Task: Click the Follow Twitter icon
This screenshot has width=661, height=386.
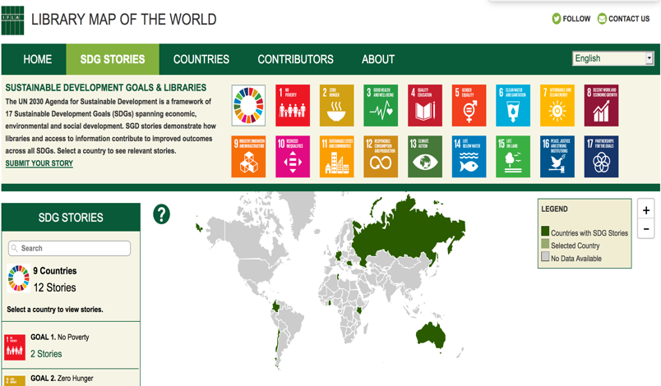Action: click(x=557, y=19)
